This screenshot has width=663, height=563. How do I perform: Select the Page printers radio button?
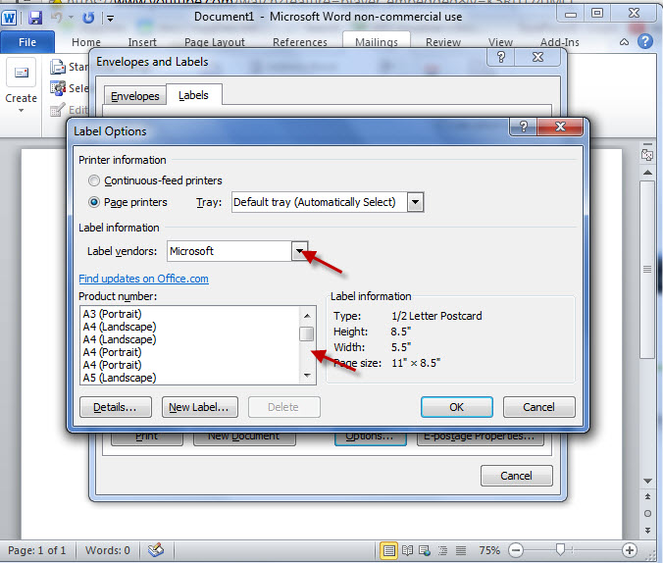94,202
